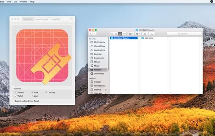Select the External drive in sidebar
The height and width of the screenshot is (136, 215).
98,90
